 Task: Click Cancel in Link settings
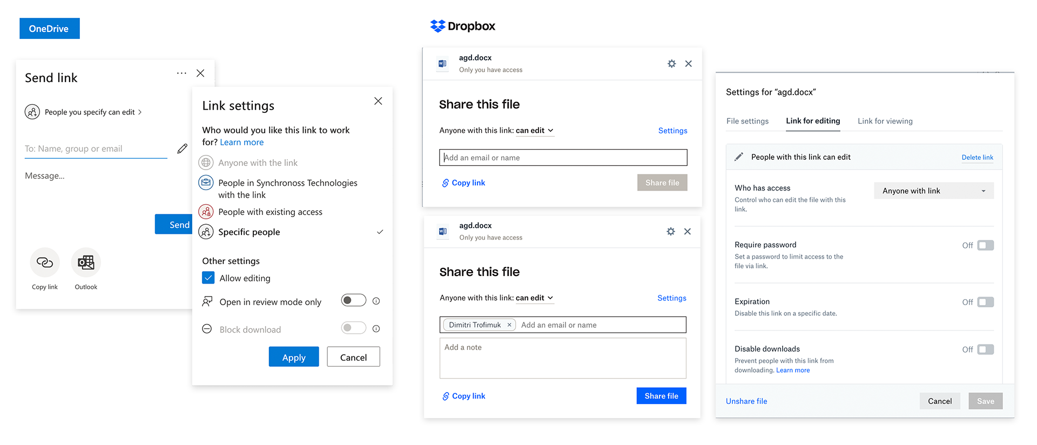(353, 356)
